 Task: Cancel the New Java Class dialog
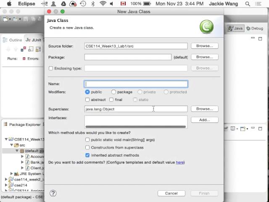(171, 193)
